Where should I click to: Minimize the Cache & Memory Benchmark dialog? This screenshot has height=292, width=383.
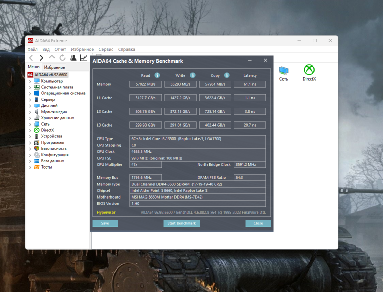tap(250, 60)
